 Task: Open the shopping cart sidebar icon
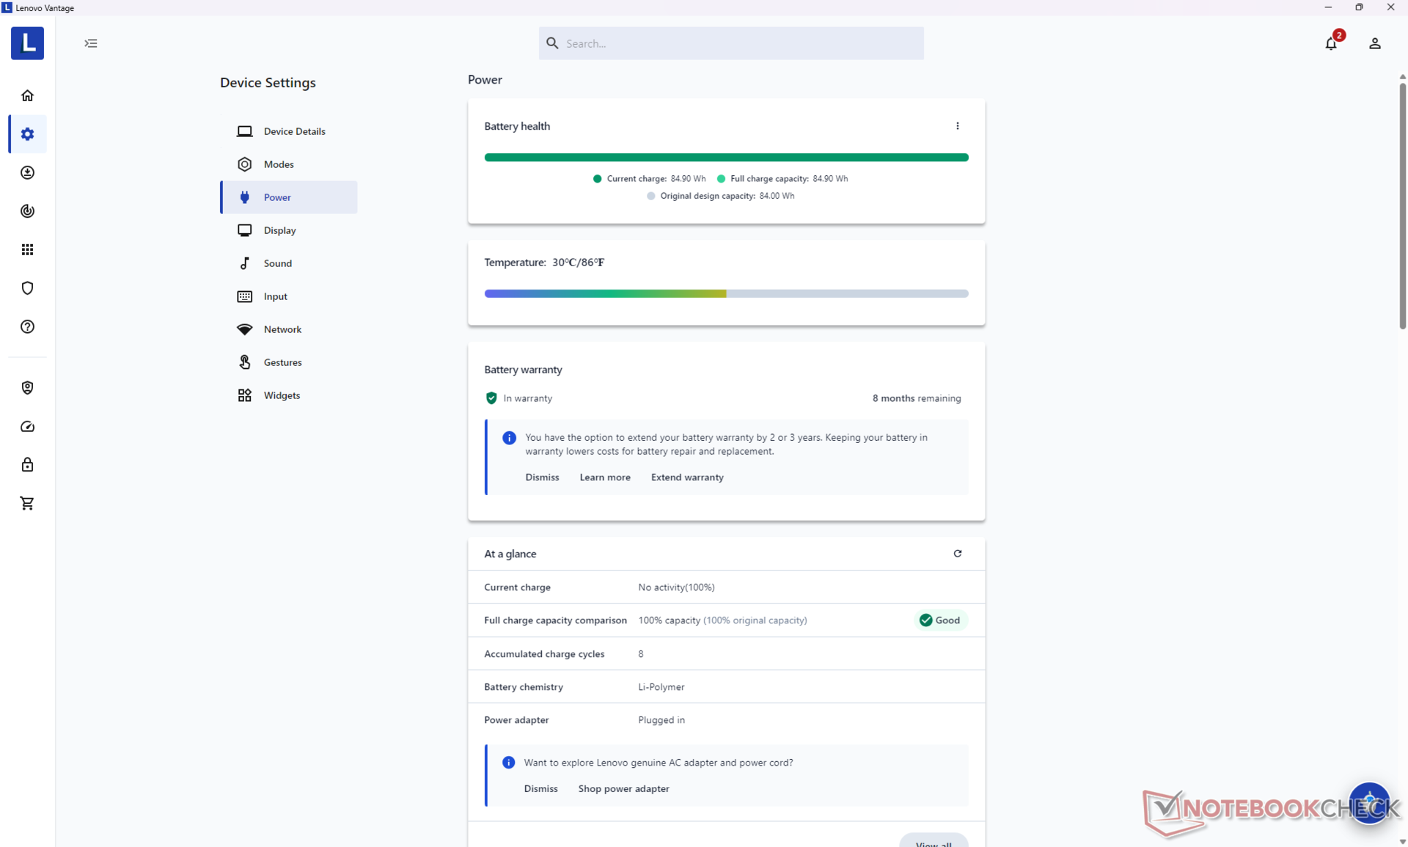pos(27,503)
